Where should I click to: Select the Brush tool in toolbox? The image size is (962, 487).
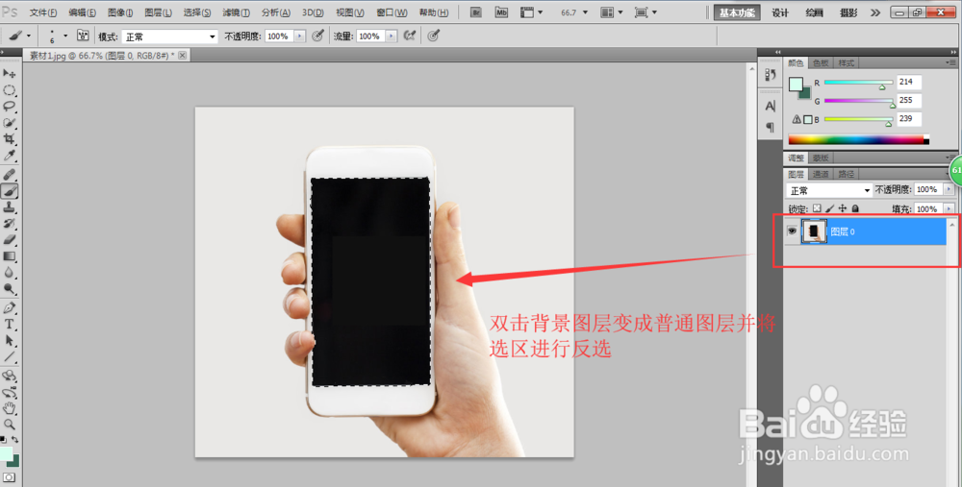tap(10, 191)
